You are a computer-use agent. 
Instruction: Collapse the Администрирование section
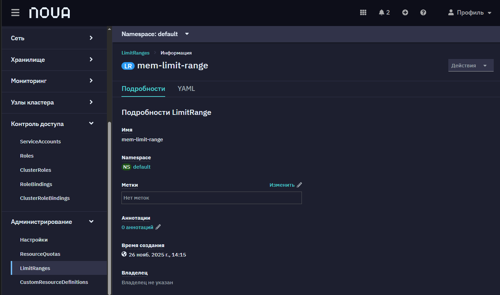pos(54,222)
